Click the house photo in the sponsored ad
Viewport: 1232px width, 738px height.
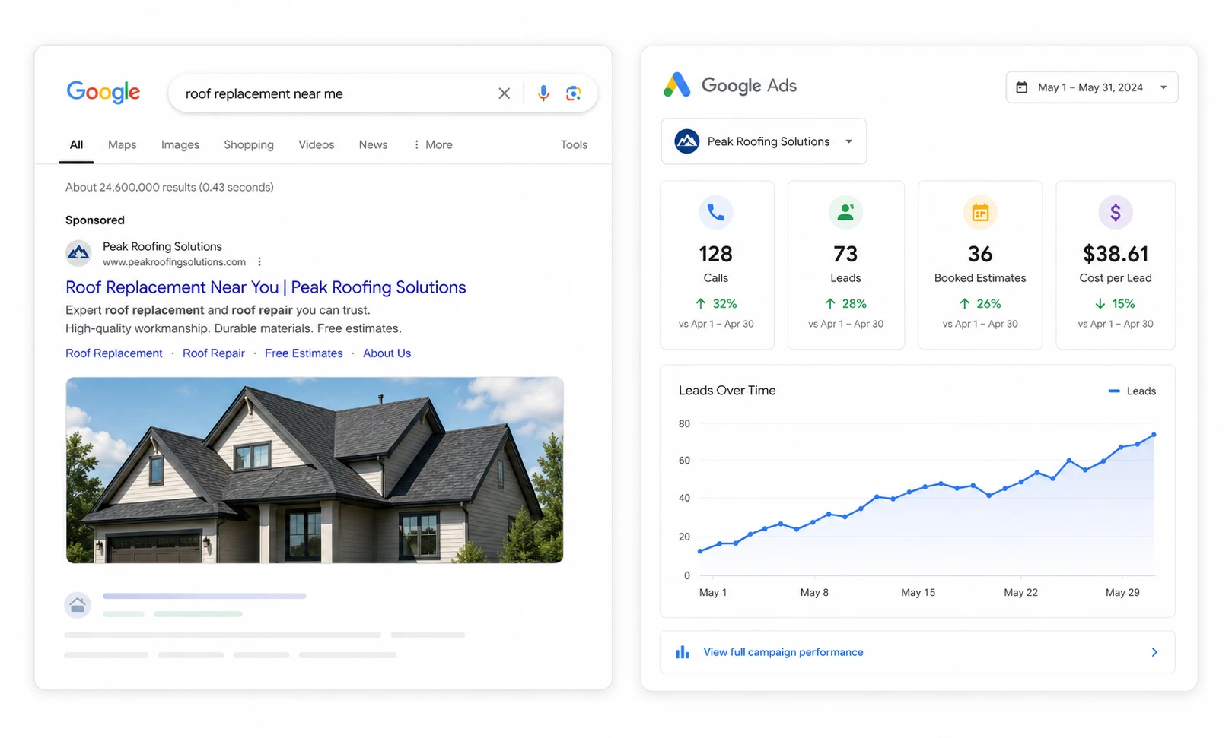[x=314, y=470]
